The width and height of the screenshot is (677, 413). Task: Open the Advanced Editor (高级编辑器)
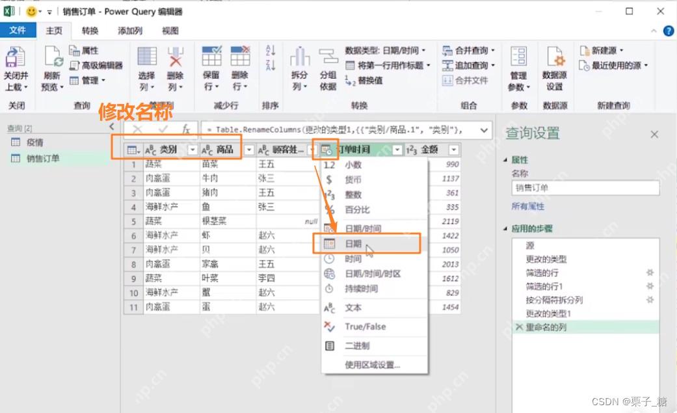click(x=96, y=65)
